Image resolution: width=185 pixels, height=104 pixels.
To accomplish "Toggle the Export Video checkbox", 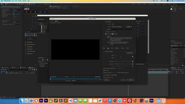I will 106,34.
